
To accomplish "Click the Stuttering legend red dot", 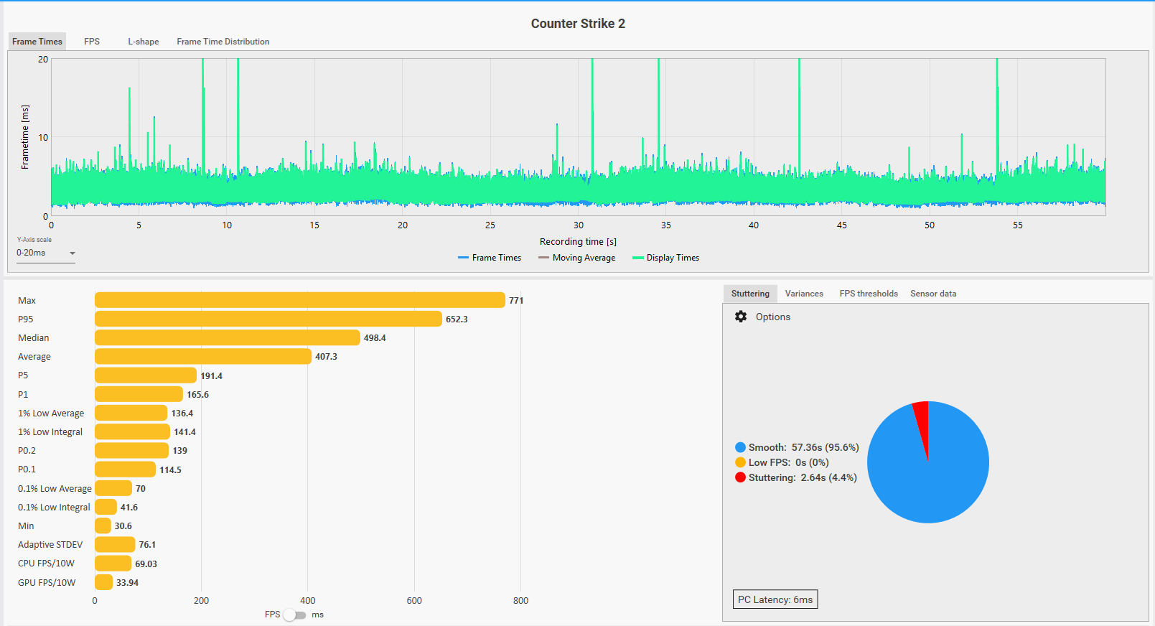I will [740, 477].
